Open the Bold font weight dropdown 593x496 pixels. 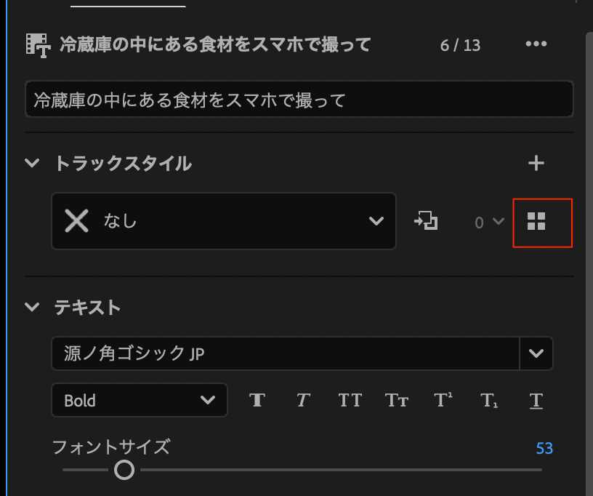[x=140, y=400]
